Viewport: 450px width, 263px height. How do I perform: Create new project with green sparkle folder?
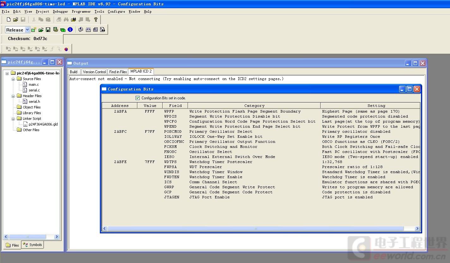point(33,30)
